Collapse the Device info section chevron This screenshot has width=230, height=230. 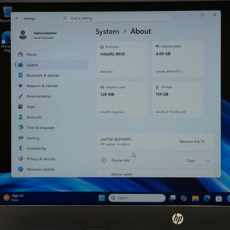click(208, 161)
